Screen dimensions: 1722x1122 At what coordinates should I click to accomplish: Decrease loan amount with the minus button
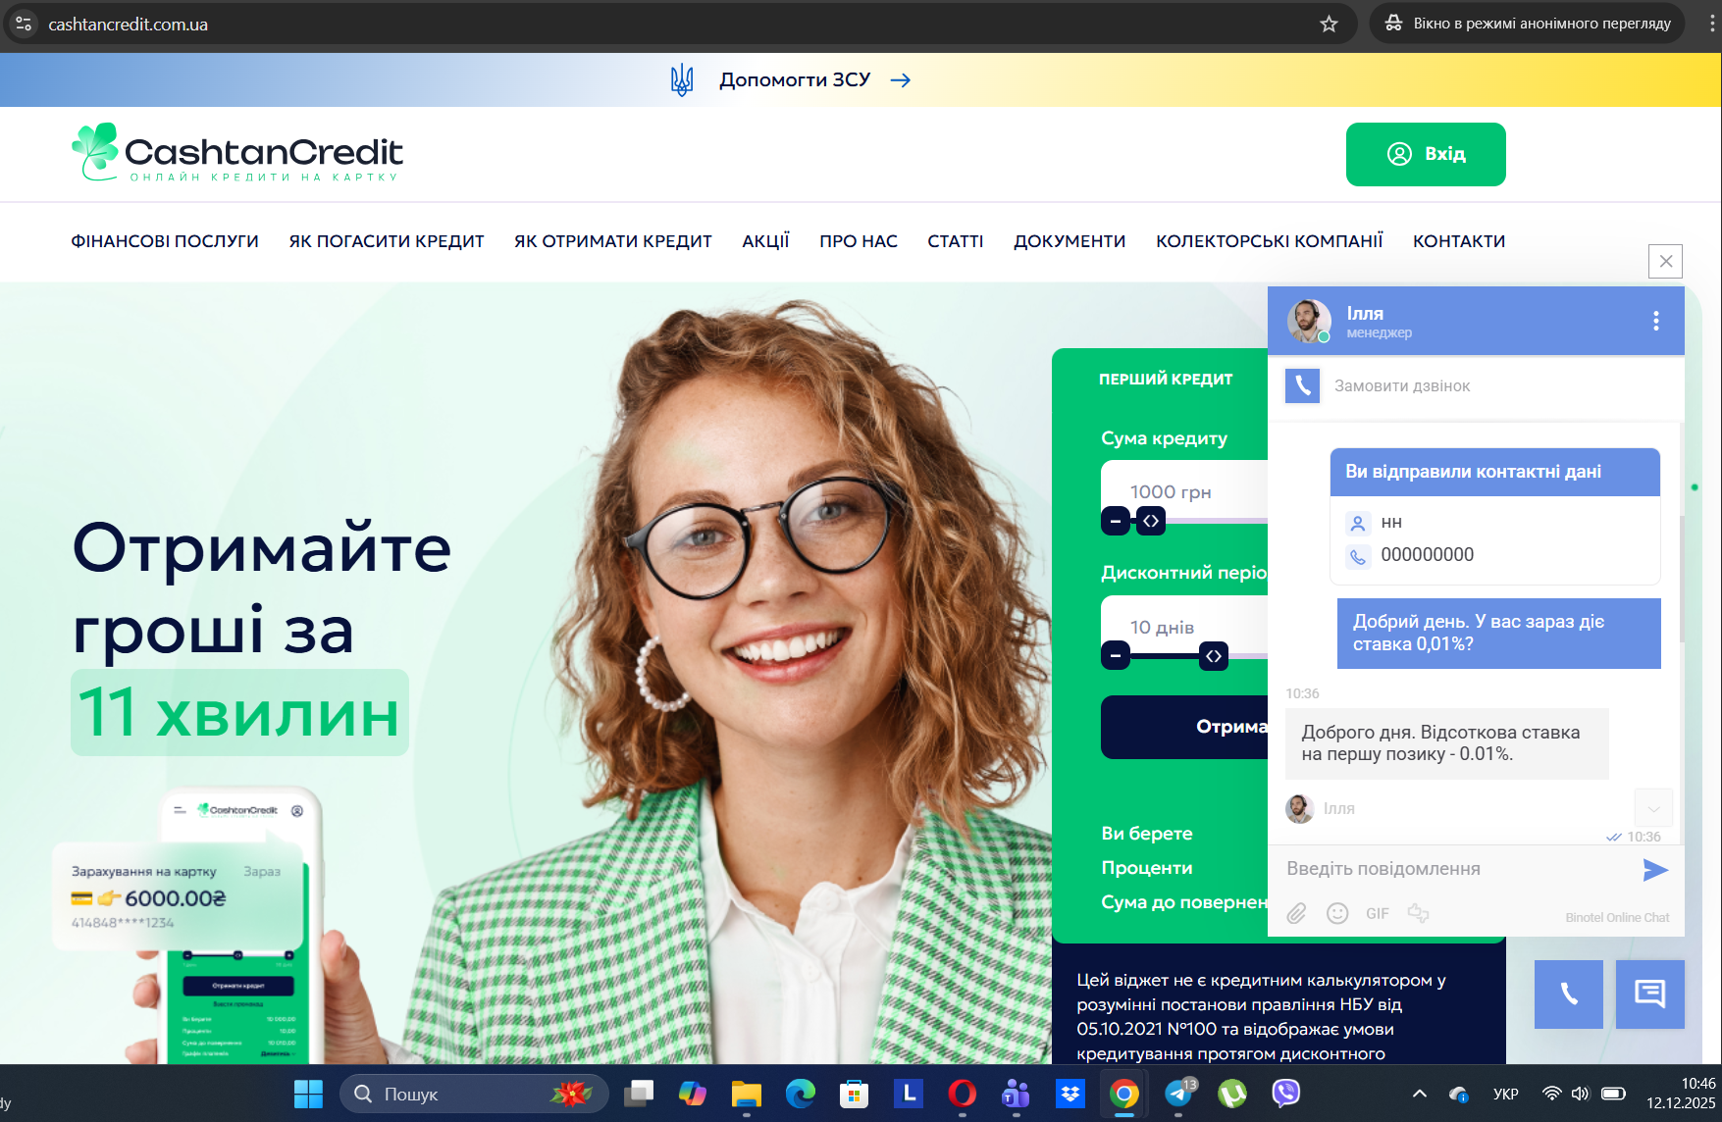tap(1116, 521)
